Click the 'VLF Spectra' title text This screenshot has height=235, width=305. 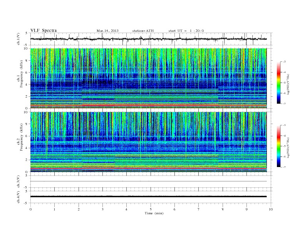pyautogui.click(x=44, y=30)
